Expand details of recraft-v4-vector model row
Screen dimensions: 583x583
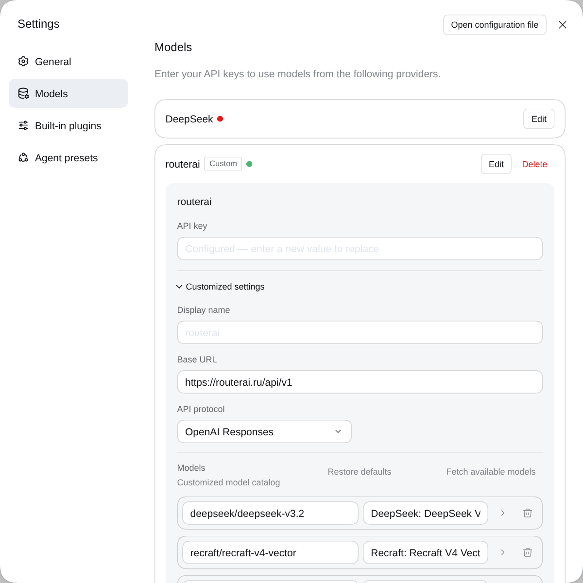point(503,552)
